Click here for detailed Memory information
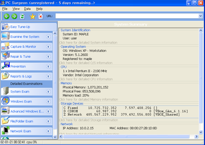The height and width of the screenshot is (145, 205). click(89, 100)
